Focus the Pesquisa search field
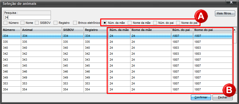The image size is (239, 104). [x=27, y=17]
